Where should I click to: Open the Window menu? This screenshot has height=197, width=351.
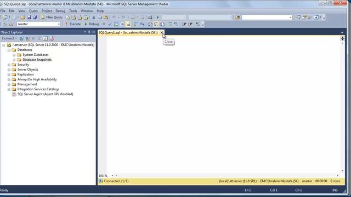(87, 11)
